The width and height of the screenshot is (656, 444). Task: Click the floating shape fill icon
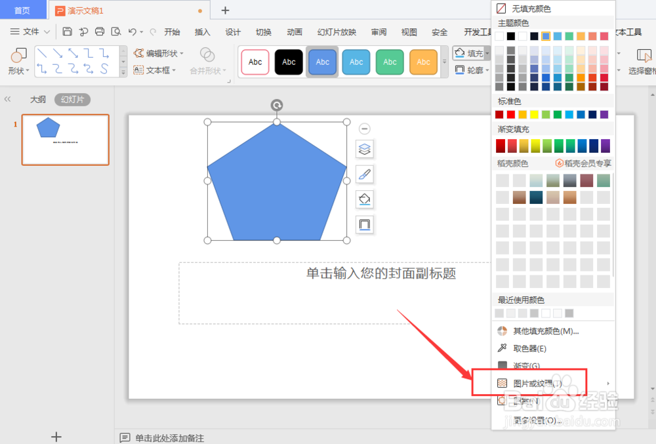364,199
